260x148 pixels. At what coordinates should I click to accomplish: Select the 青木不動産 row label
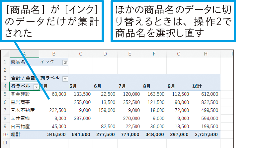(23, 110)
